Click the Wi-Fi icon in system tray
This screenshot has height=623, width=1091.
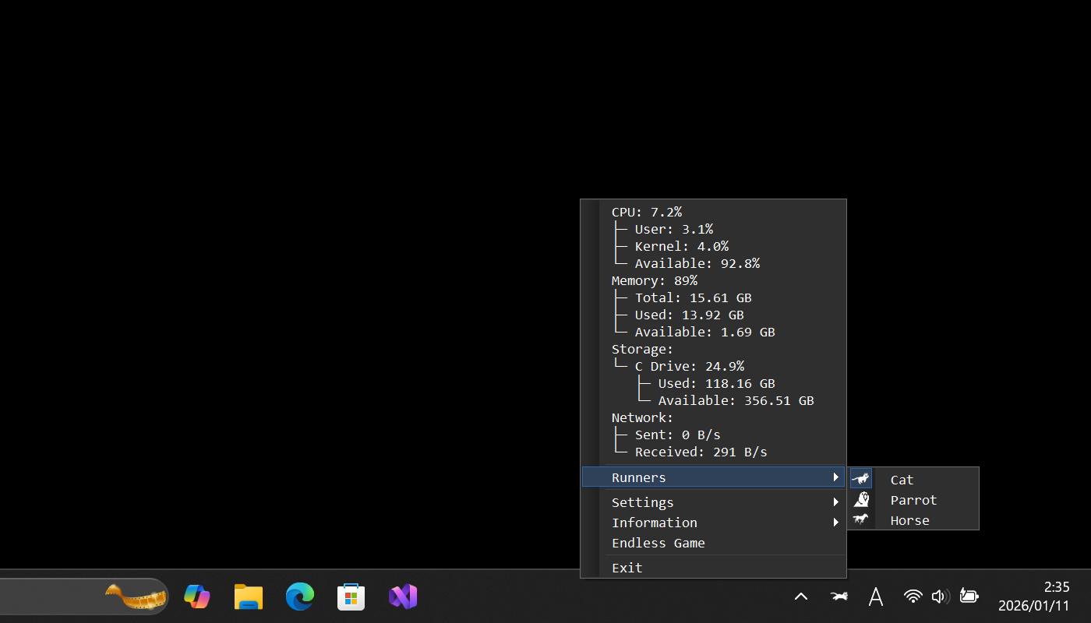(x=913, y=597)
